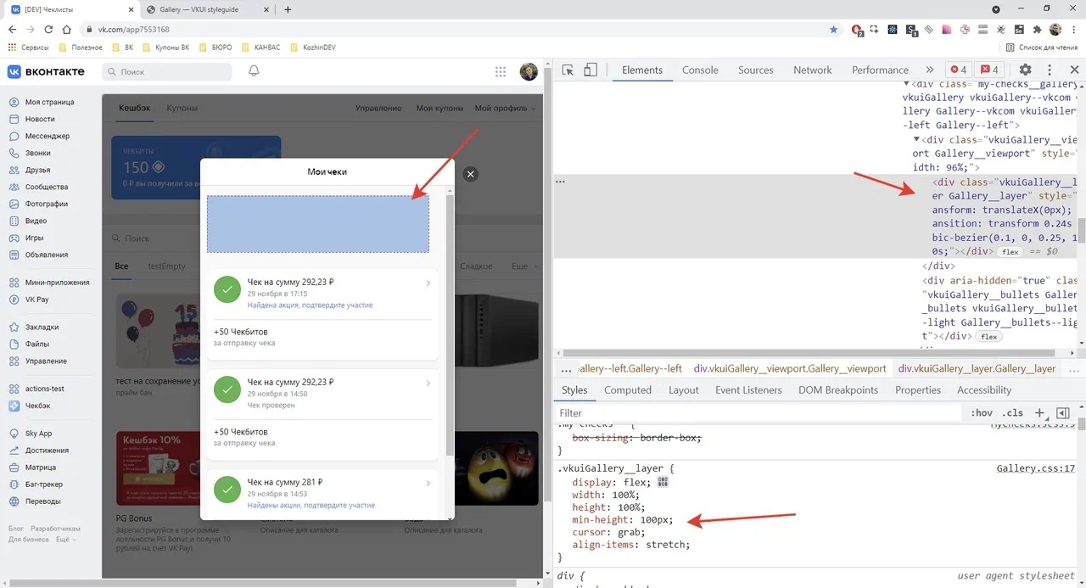Open the DOM Breakpoints tab

pos(837,390)
